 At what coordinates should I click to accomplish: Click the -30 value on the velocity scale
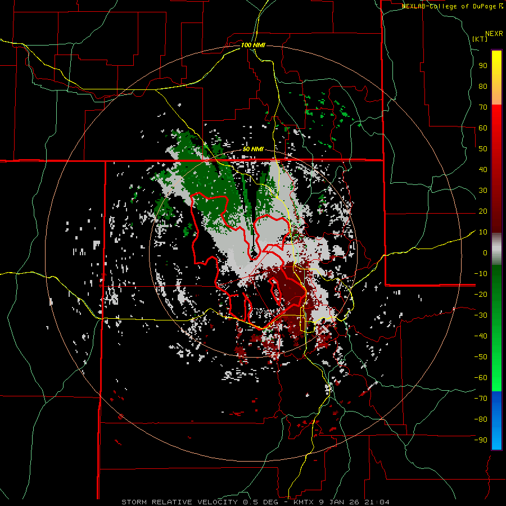pos(481,315)
